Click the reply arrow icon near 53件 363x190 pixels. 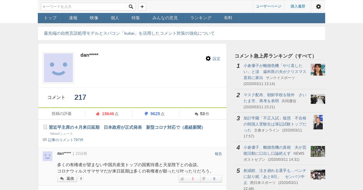tap(196, 114)
